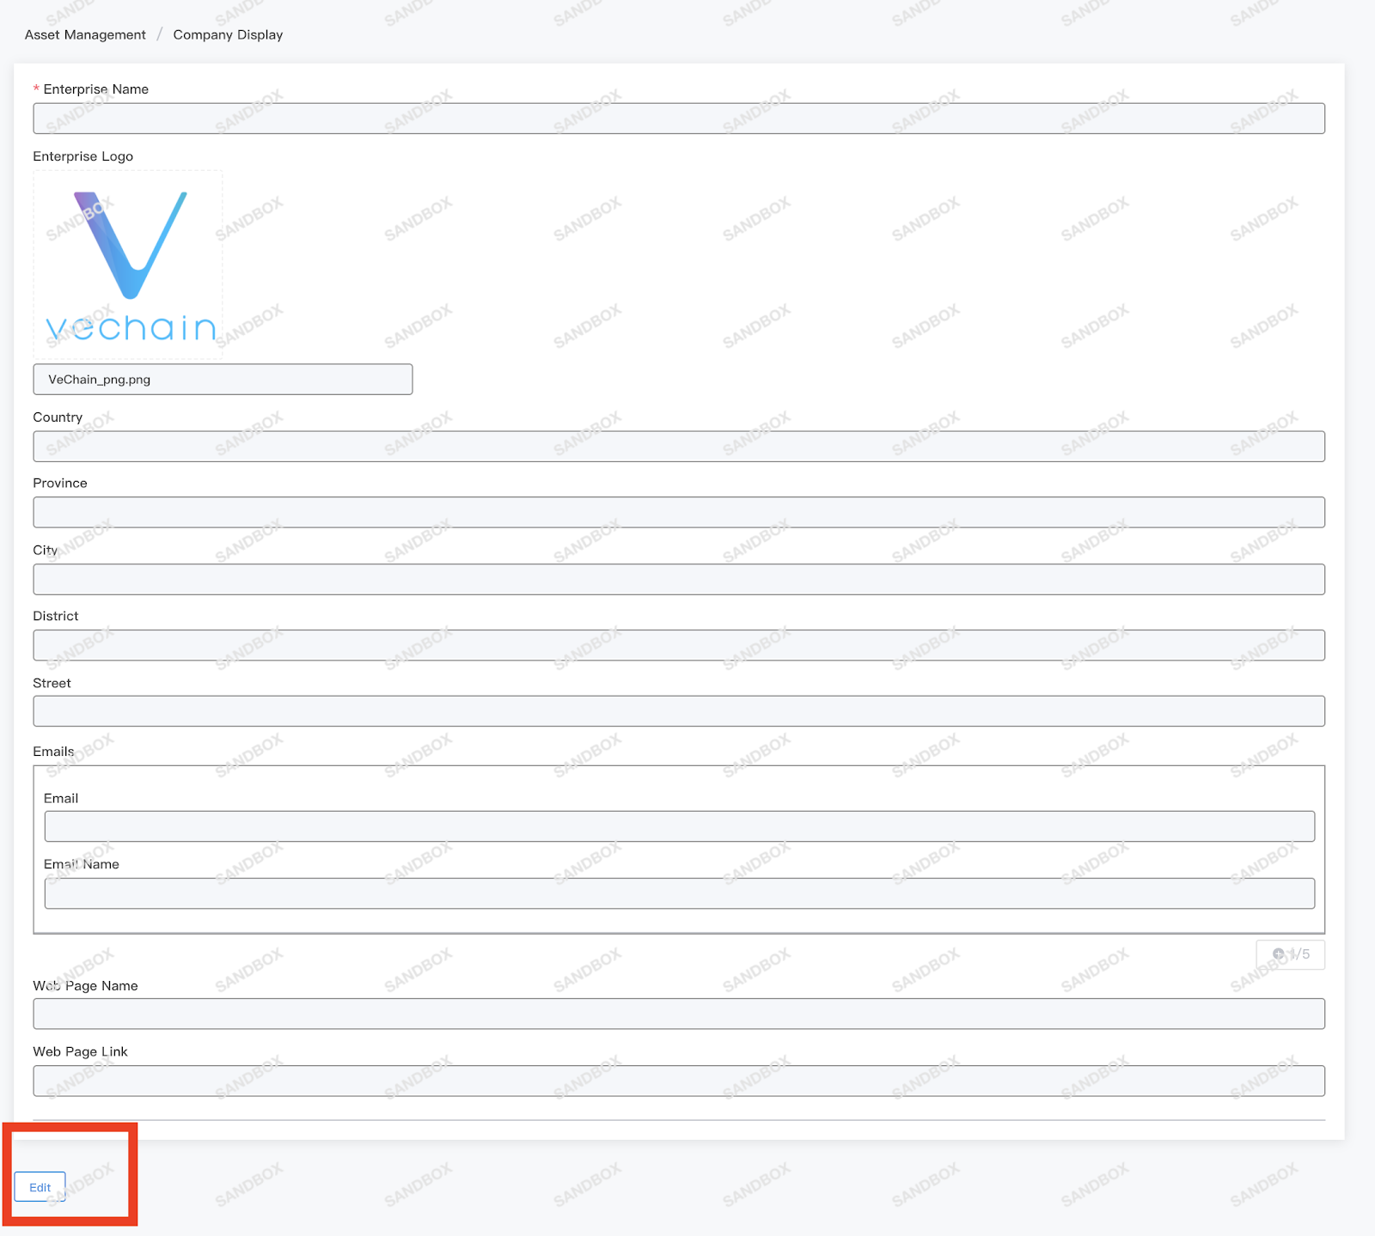Add another email with 1/5 button
The image size is (1375, 1236).
[x=1290, y=954]
